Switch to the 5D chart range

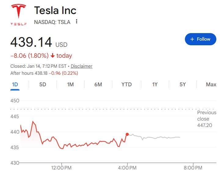point(43,84)
